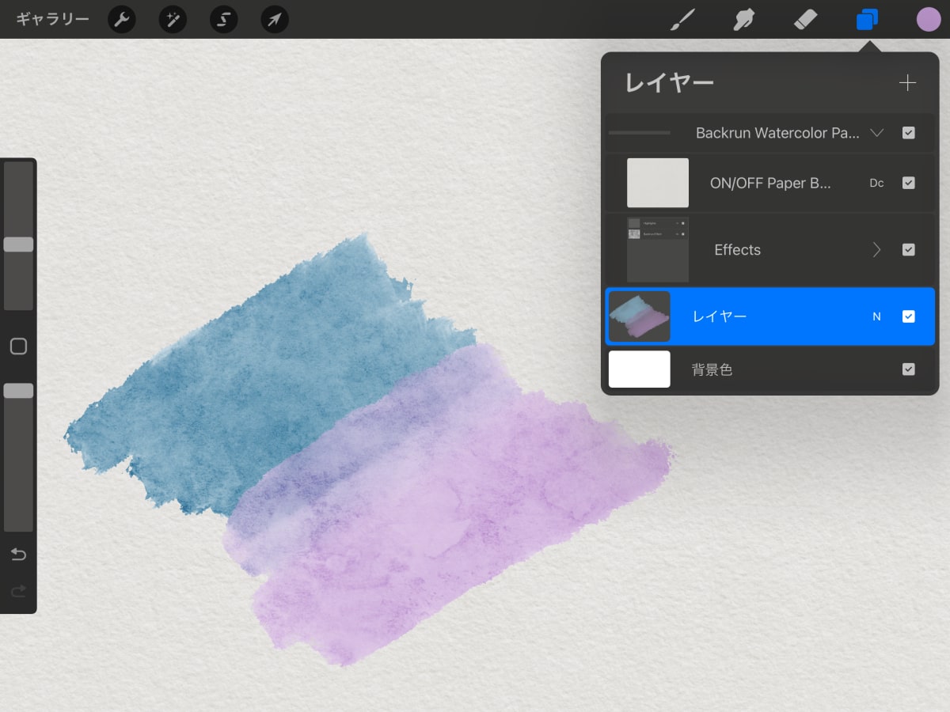Add a new layer with plus
The width and height of the screenshot is (950, 712).
coord(907,82)
